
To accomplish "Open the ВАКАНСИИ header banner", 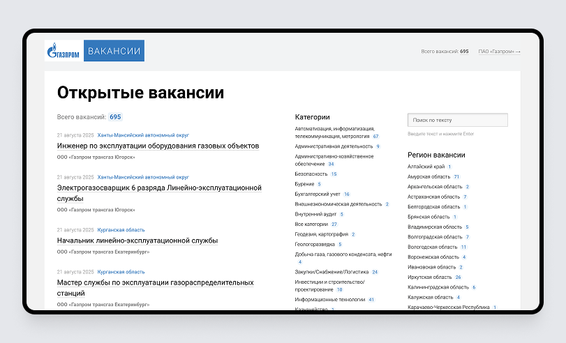I will tap(114, 50).
